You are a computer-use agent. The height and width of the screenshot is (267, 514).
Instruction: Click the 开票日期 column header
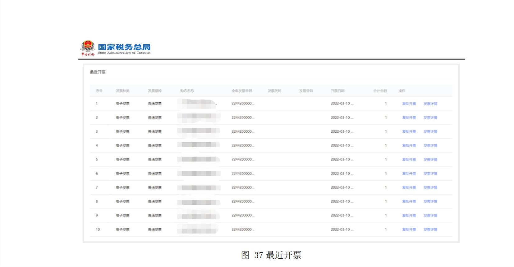(337, 91)
